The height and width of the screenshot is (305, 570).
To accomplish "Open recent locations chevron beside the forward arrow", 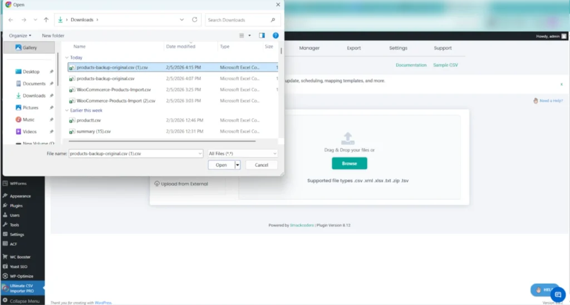I will coord(35,20).
